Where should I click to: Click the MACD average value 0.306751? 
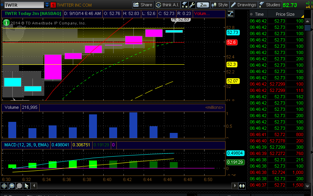tap(81, 145)
